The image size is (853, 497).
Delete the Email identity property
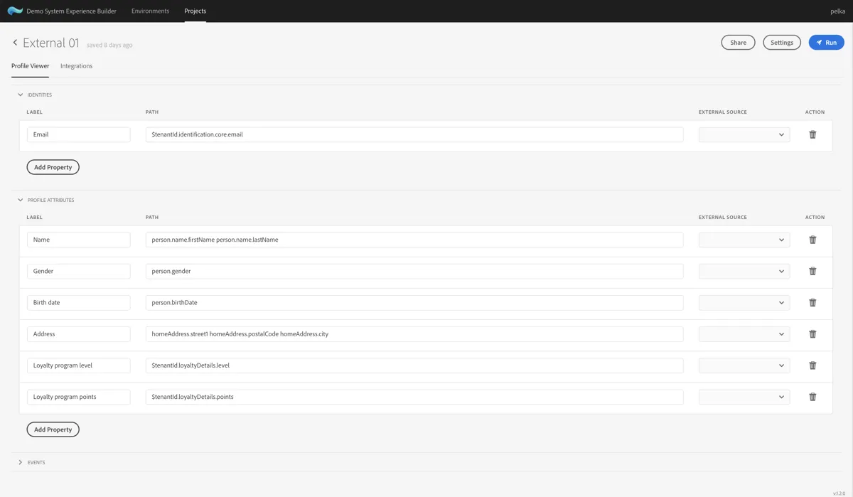pyautogui.click(x=812, y=134)
